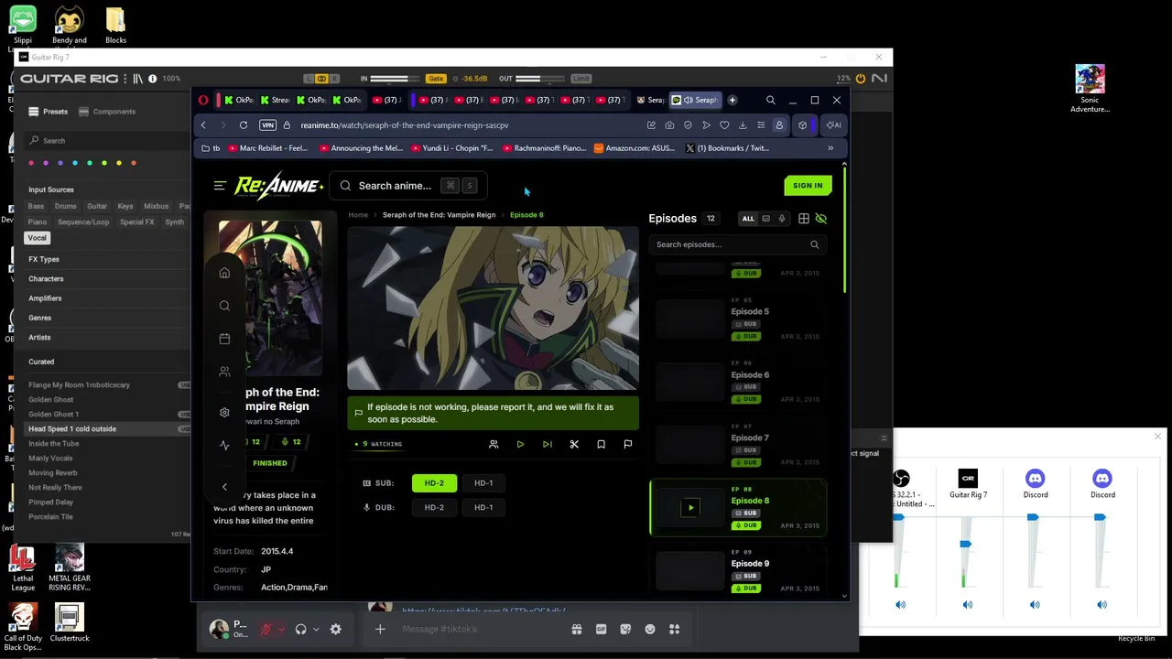Start a watch party with the people icon
The height and width of the screenshot is (659, 1172).
point(494,444)
